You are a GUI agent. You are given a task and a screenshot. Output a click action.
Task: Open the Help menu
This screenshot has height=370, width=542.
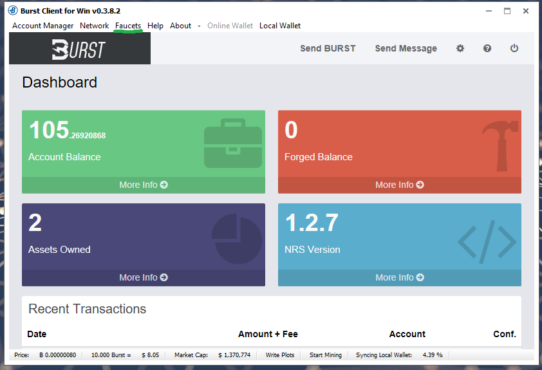pyautogui.click(x=155, y=26)
